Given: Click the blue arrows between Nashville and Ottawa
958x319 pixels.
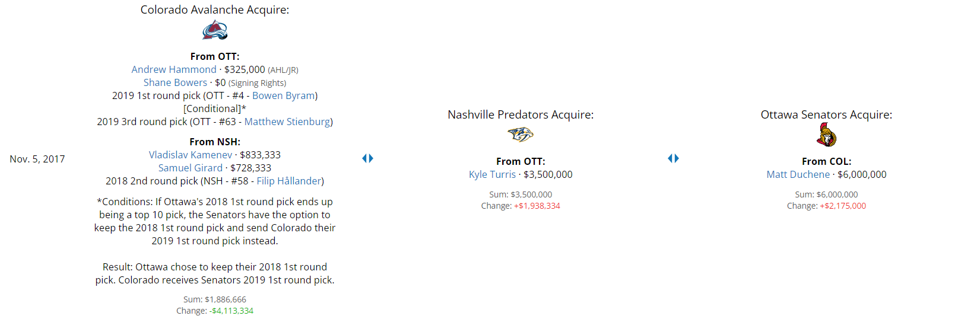Looking at the screenshot, I should (x=673, y=158).
